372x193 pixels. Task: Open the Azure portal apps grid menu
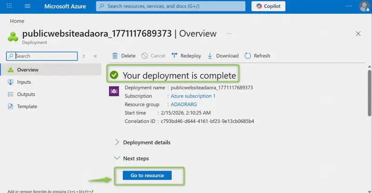[x=9, y=6]
